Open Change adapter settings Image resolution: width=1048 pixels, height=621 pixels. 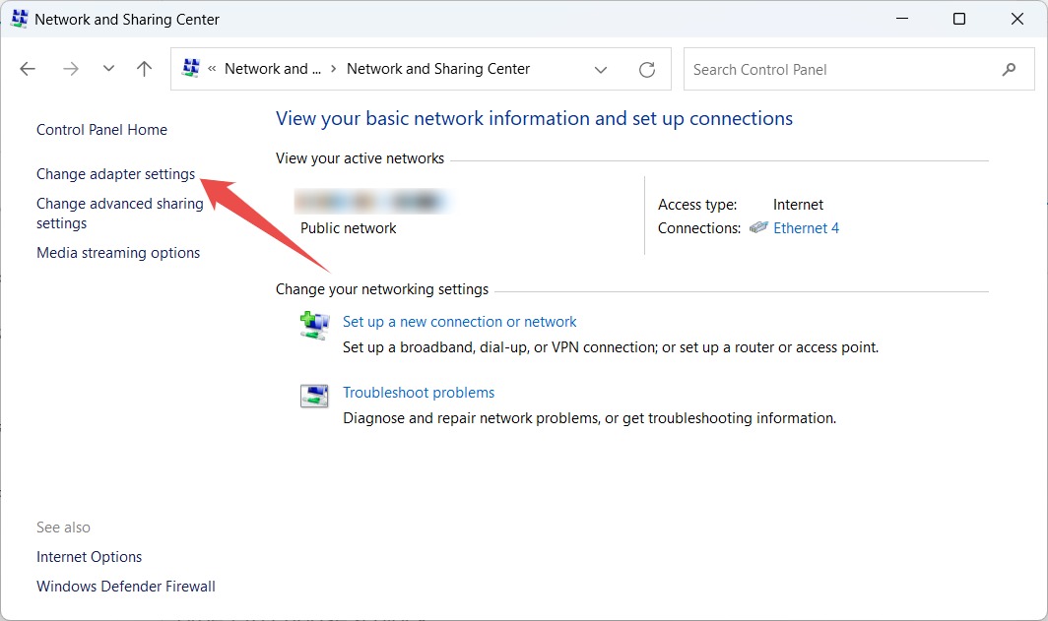coord(114,173)
